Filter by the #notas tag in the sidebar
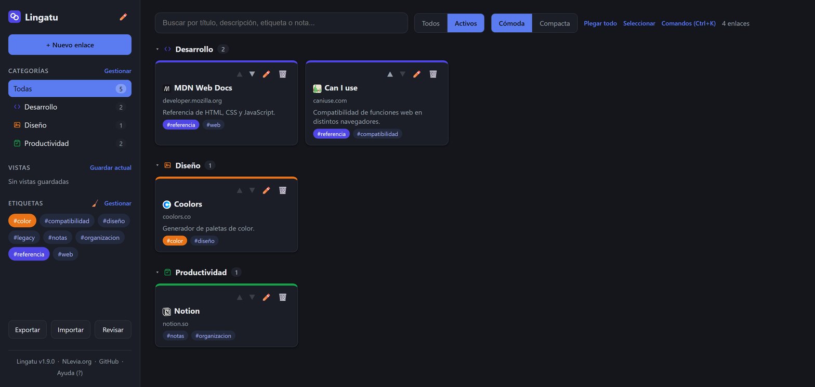The height and width of the screenshot is (387, 815). (x=58, y=238)
